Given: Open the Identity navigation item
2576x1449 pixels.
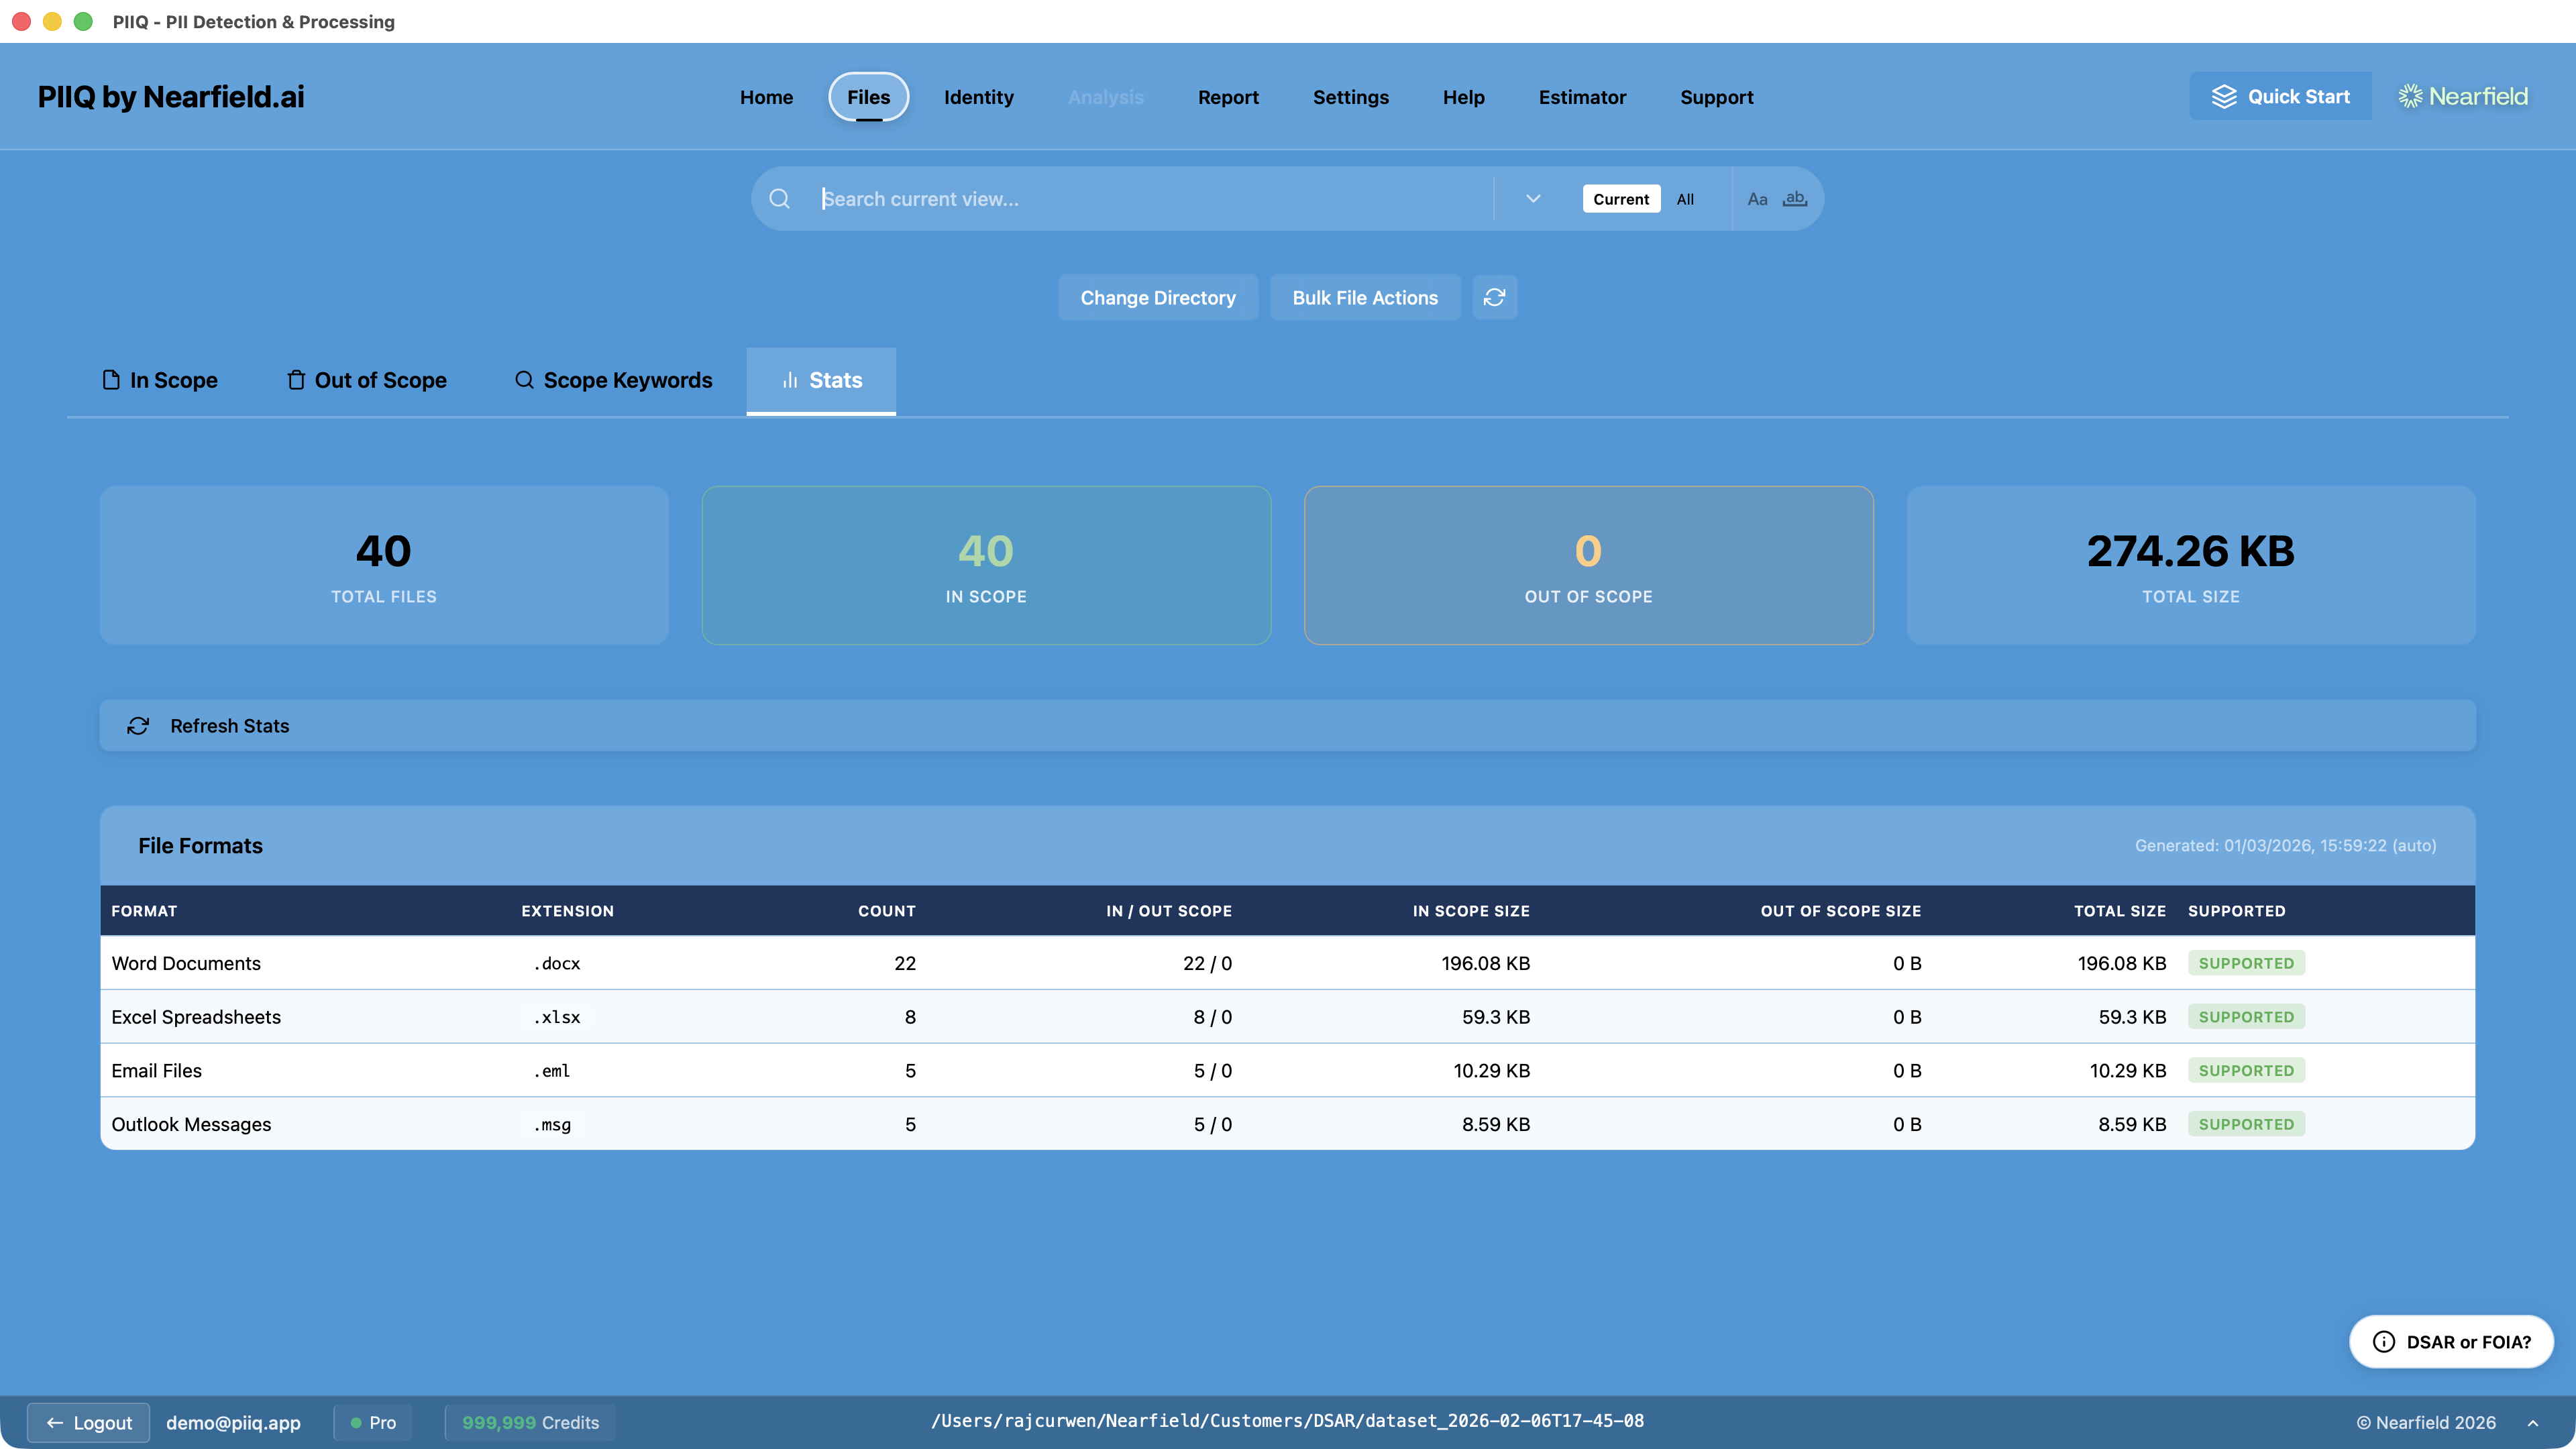Looking at the screenshot, I should [x=978, y=97].
